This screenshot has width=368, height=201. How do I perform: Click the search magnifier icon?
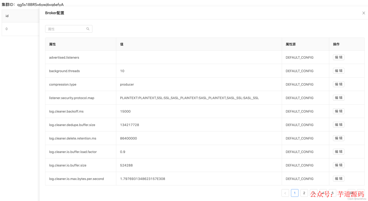pos(88,29)
